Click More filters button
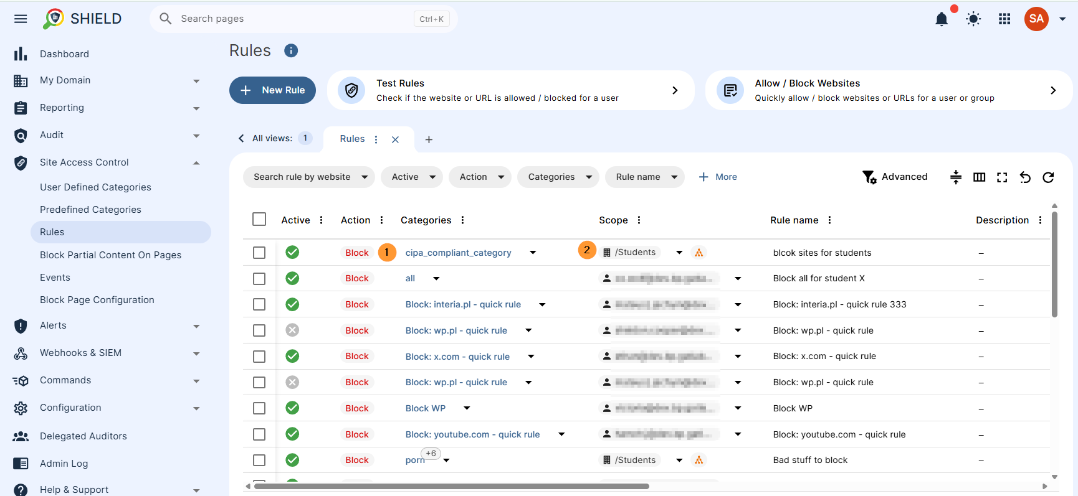This screenshot has width=1078, height=496. 718,177
